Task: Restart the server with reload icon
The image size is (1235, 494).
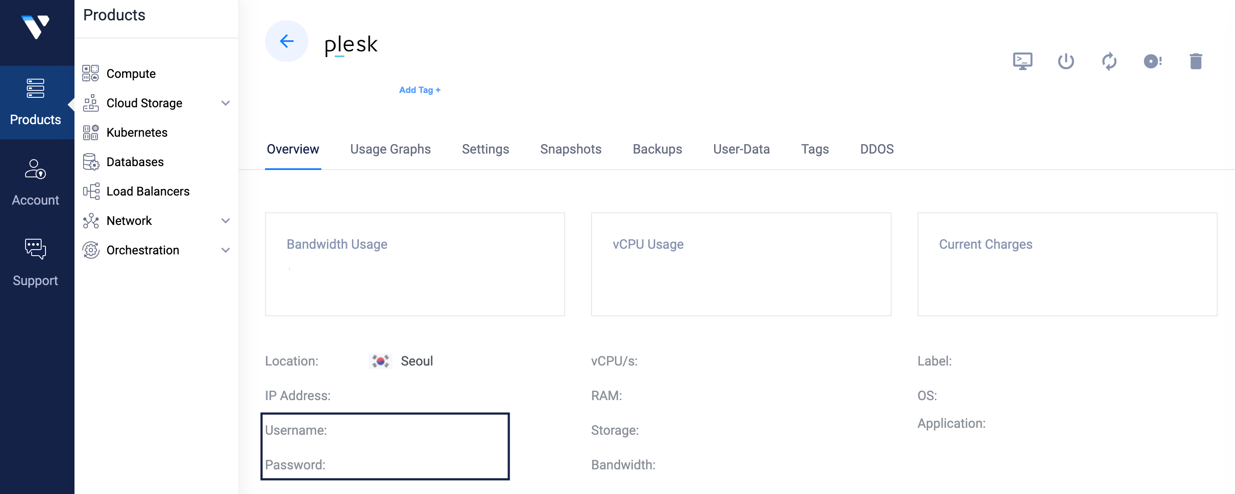Action: pyautogui.click(x=1109, y=61)
